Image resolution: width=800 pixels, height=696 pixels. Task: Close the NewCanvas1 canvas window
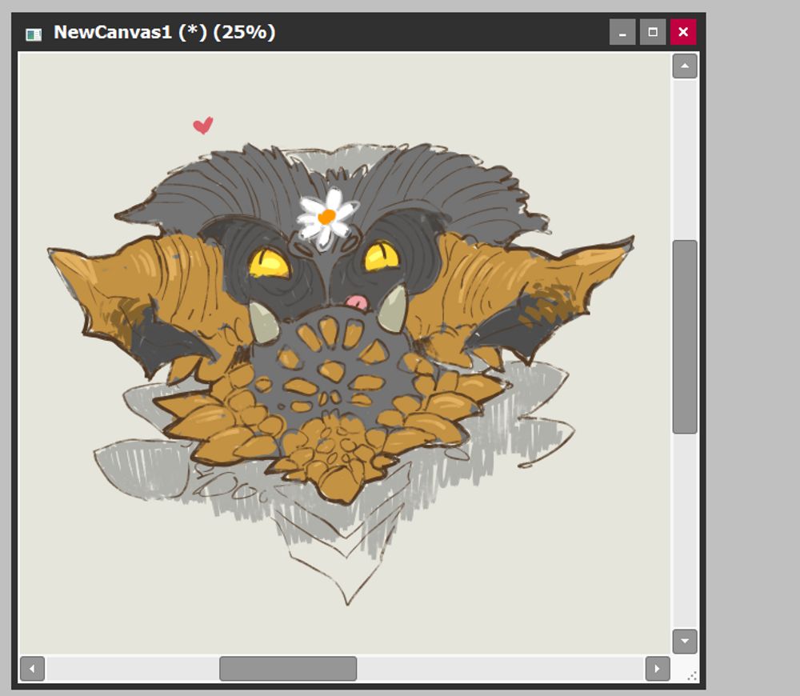[x=683, y=32]
